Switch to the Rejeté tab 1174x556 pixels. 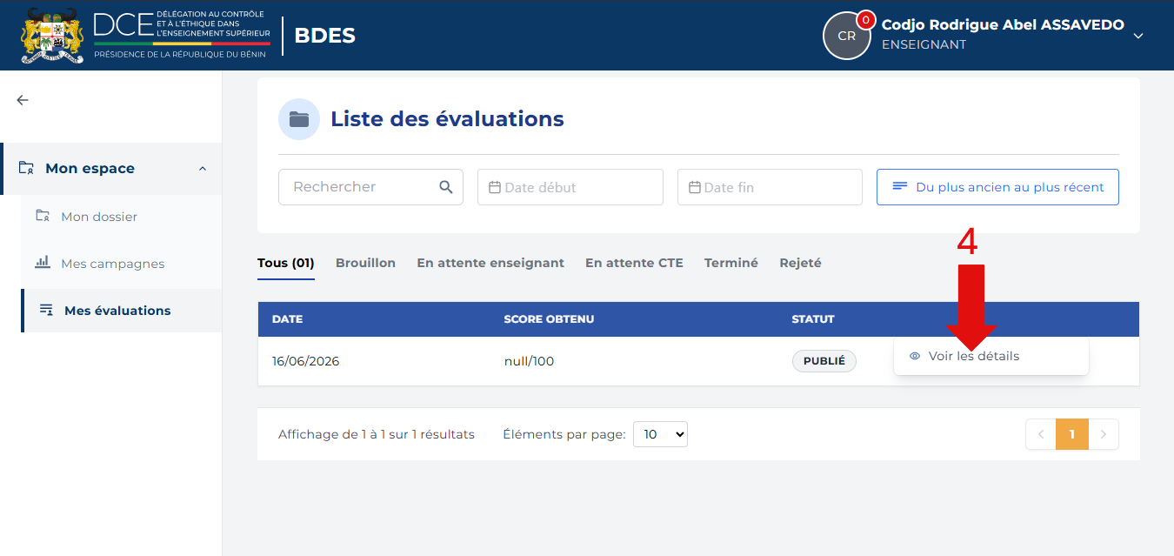tap(800, 263)
